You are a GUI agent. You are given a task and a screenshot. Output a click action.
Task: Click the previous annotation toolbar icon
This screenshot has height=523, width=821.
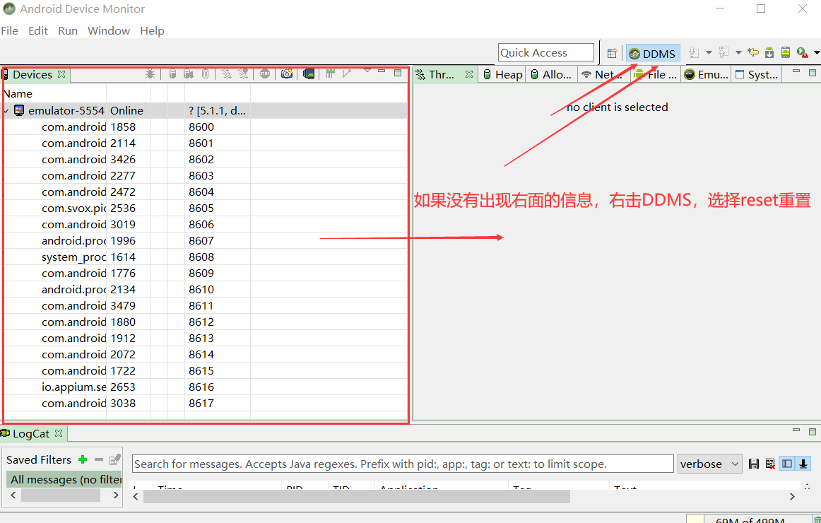[x=723, y=52]
